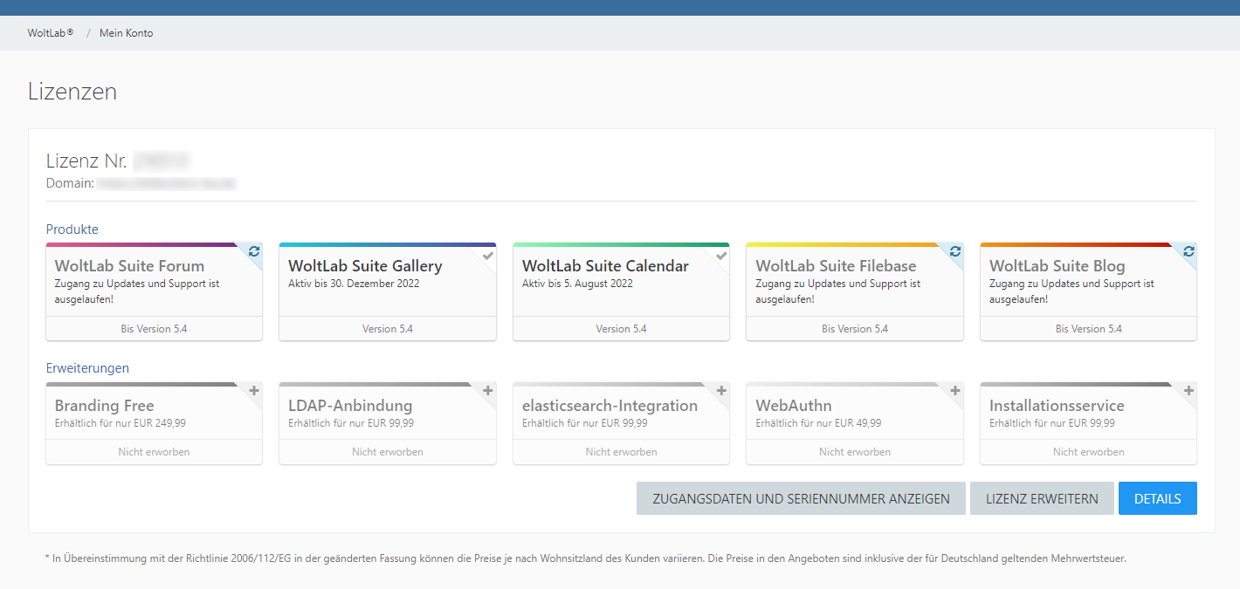Click the Forum card's Bis Version 5.4 footer
This screenshot has height=589, width=1240.
154,329
